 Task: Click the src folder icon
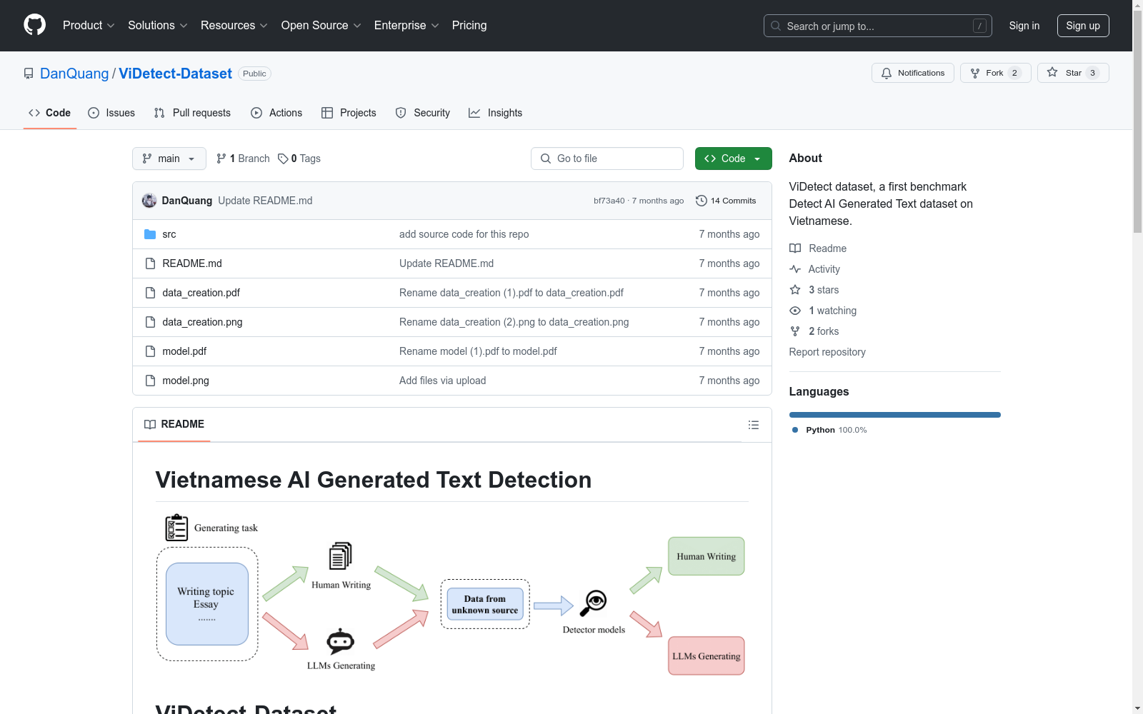[150, 234]
